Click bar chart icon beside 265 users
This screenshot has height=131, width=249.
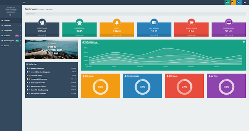tap(44, 31)
